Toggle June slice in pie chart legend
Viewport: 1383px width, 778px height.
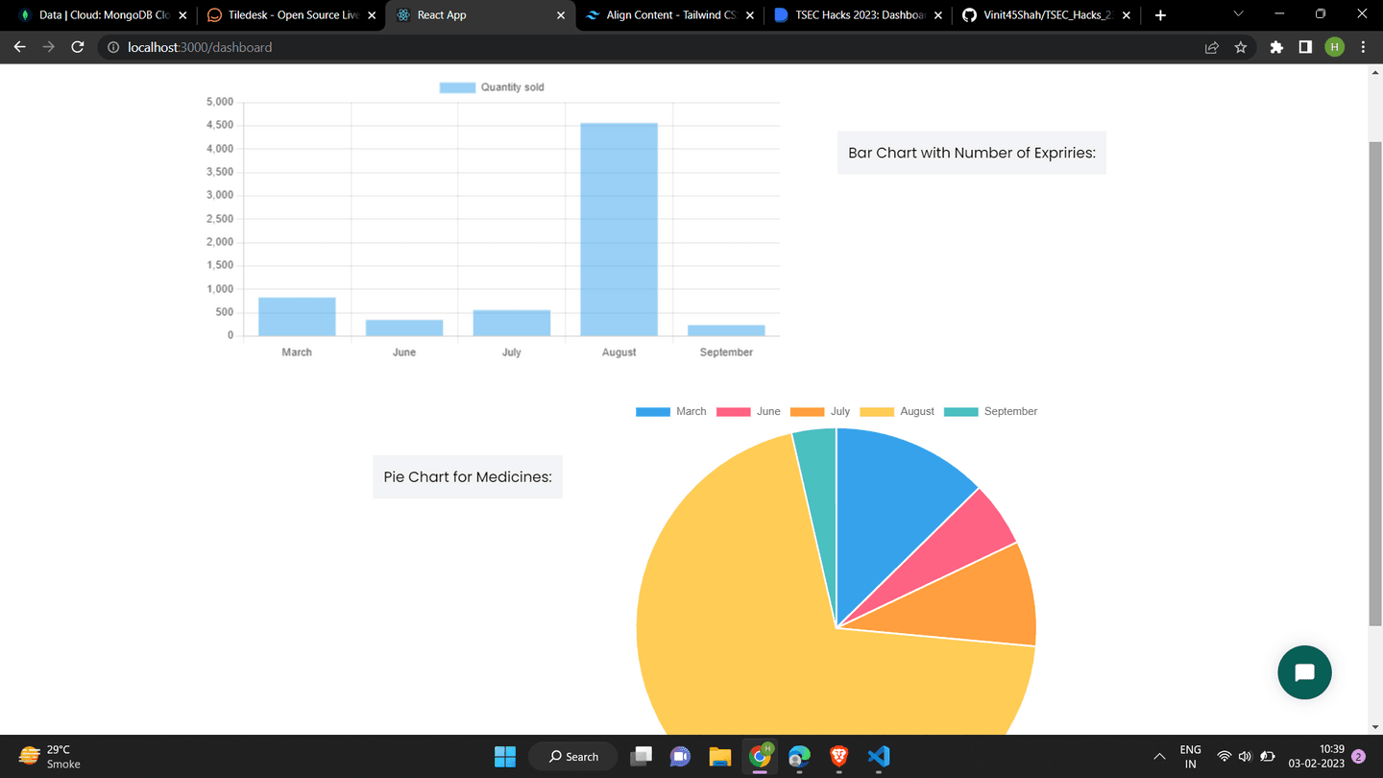(748, 411)
